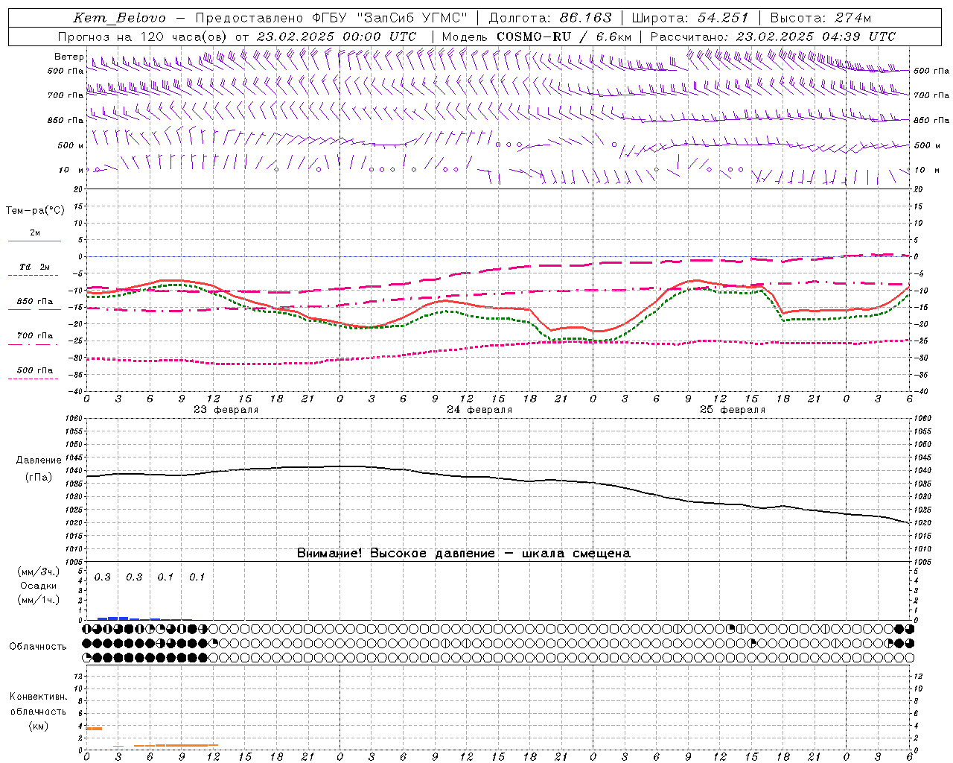Click the Давление pressure panel title
The width and height of the screenshot is (953, 763).
tap(39, 460)
